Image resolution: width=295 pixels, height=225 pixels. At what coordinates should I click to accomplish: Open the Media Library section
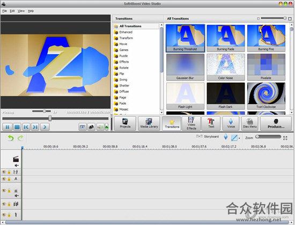tap(149, 124)
